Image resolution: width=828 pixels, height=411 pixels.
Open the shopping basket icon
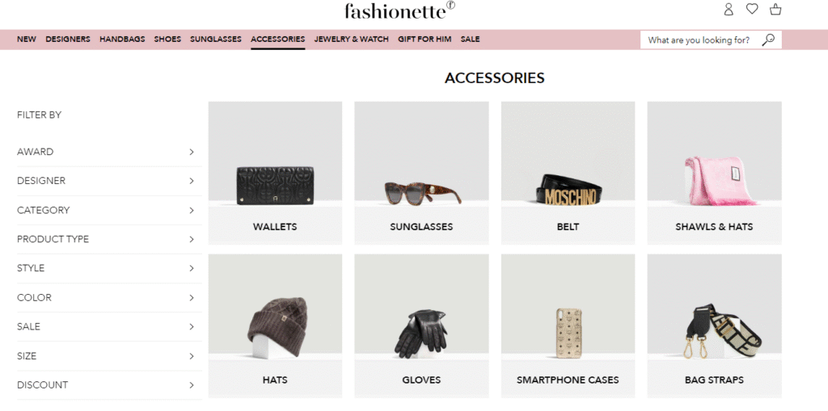click(775, 10)
